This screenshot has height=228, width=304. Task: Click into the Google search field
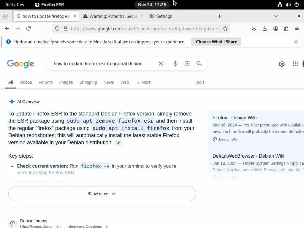(98, 64)
